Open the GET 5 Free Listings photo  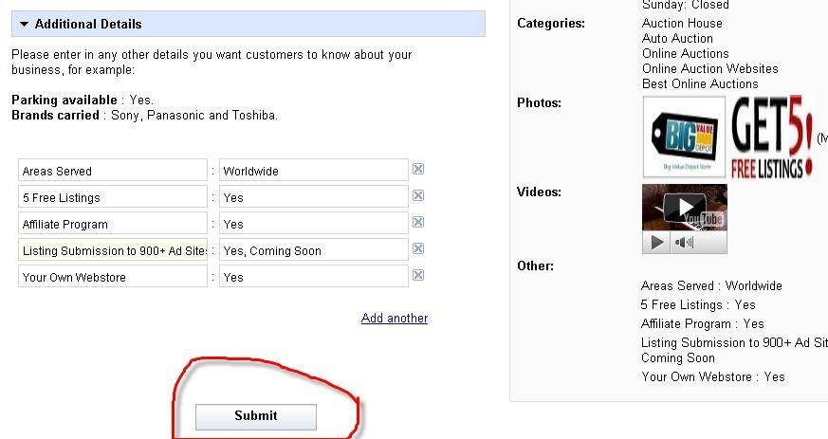click(x=772, y=137)
